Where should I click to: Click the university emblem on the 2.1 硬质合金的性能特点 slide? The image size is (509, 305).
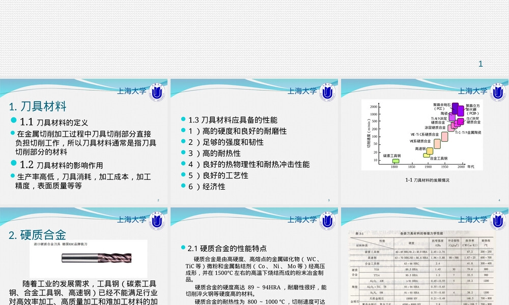point(327,221)
